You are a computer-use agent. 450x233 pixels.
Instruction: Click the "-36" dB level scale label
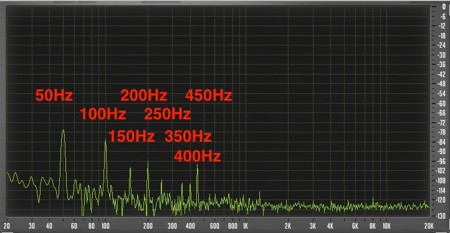(x=441, y=65)
